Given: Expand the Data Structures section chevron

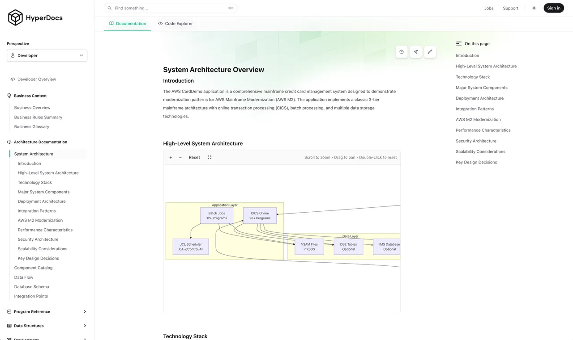Looking at the screenshot, I should 85,326.
